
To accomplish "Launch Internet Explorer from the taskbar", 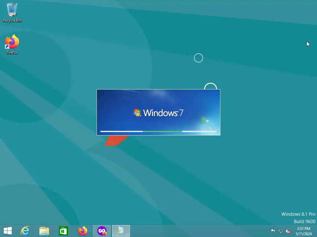I will [x=25, y=231].
